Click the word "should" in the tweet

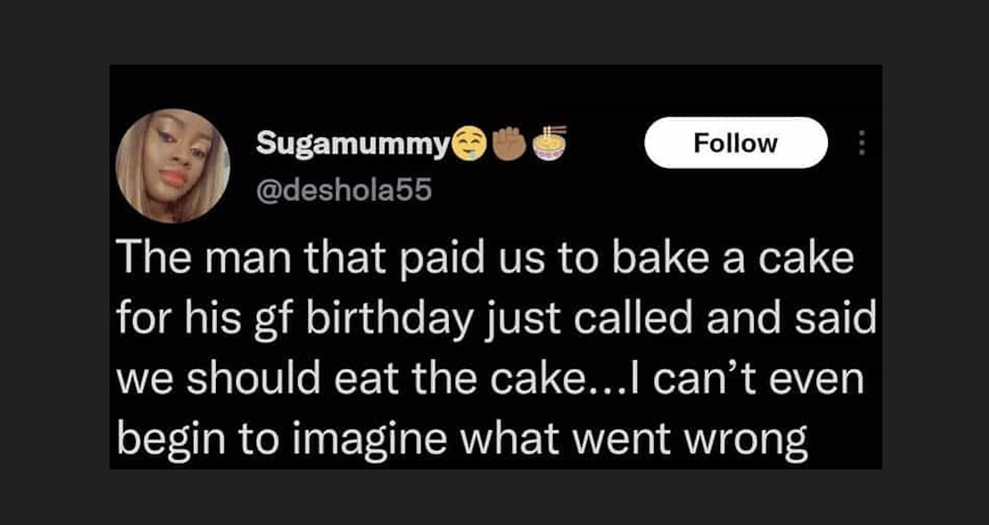click(x=253, y=378)
